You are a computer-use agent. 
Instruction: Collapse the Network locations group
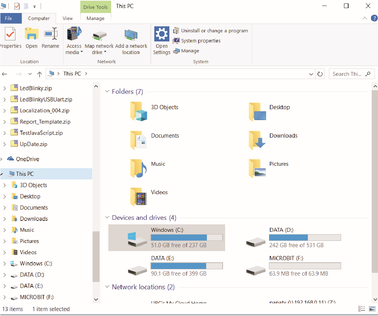[x=107, y=287]
